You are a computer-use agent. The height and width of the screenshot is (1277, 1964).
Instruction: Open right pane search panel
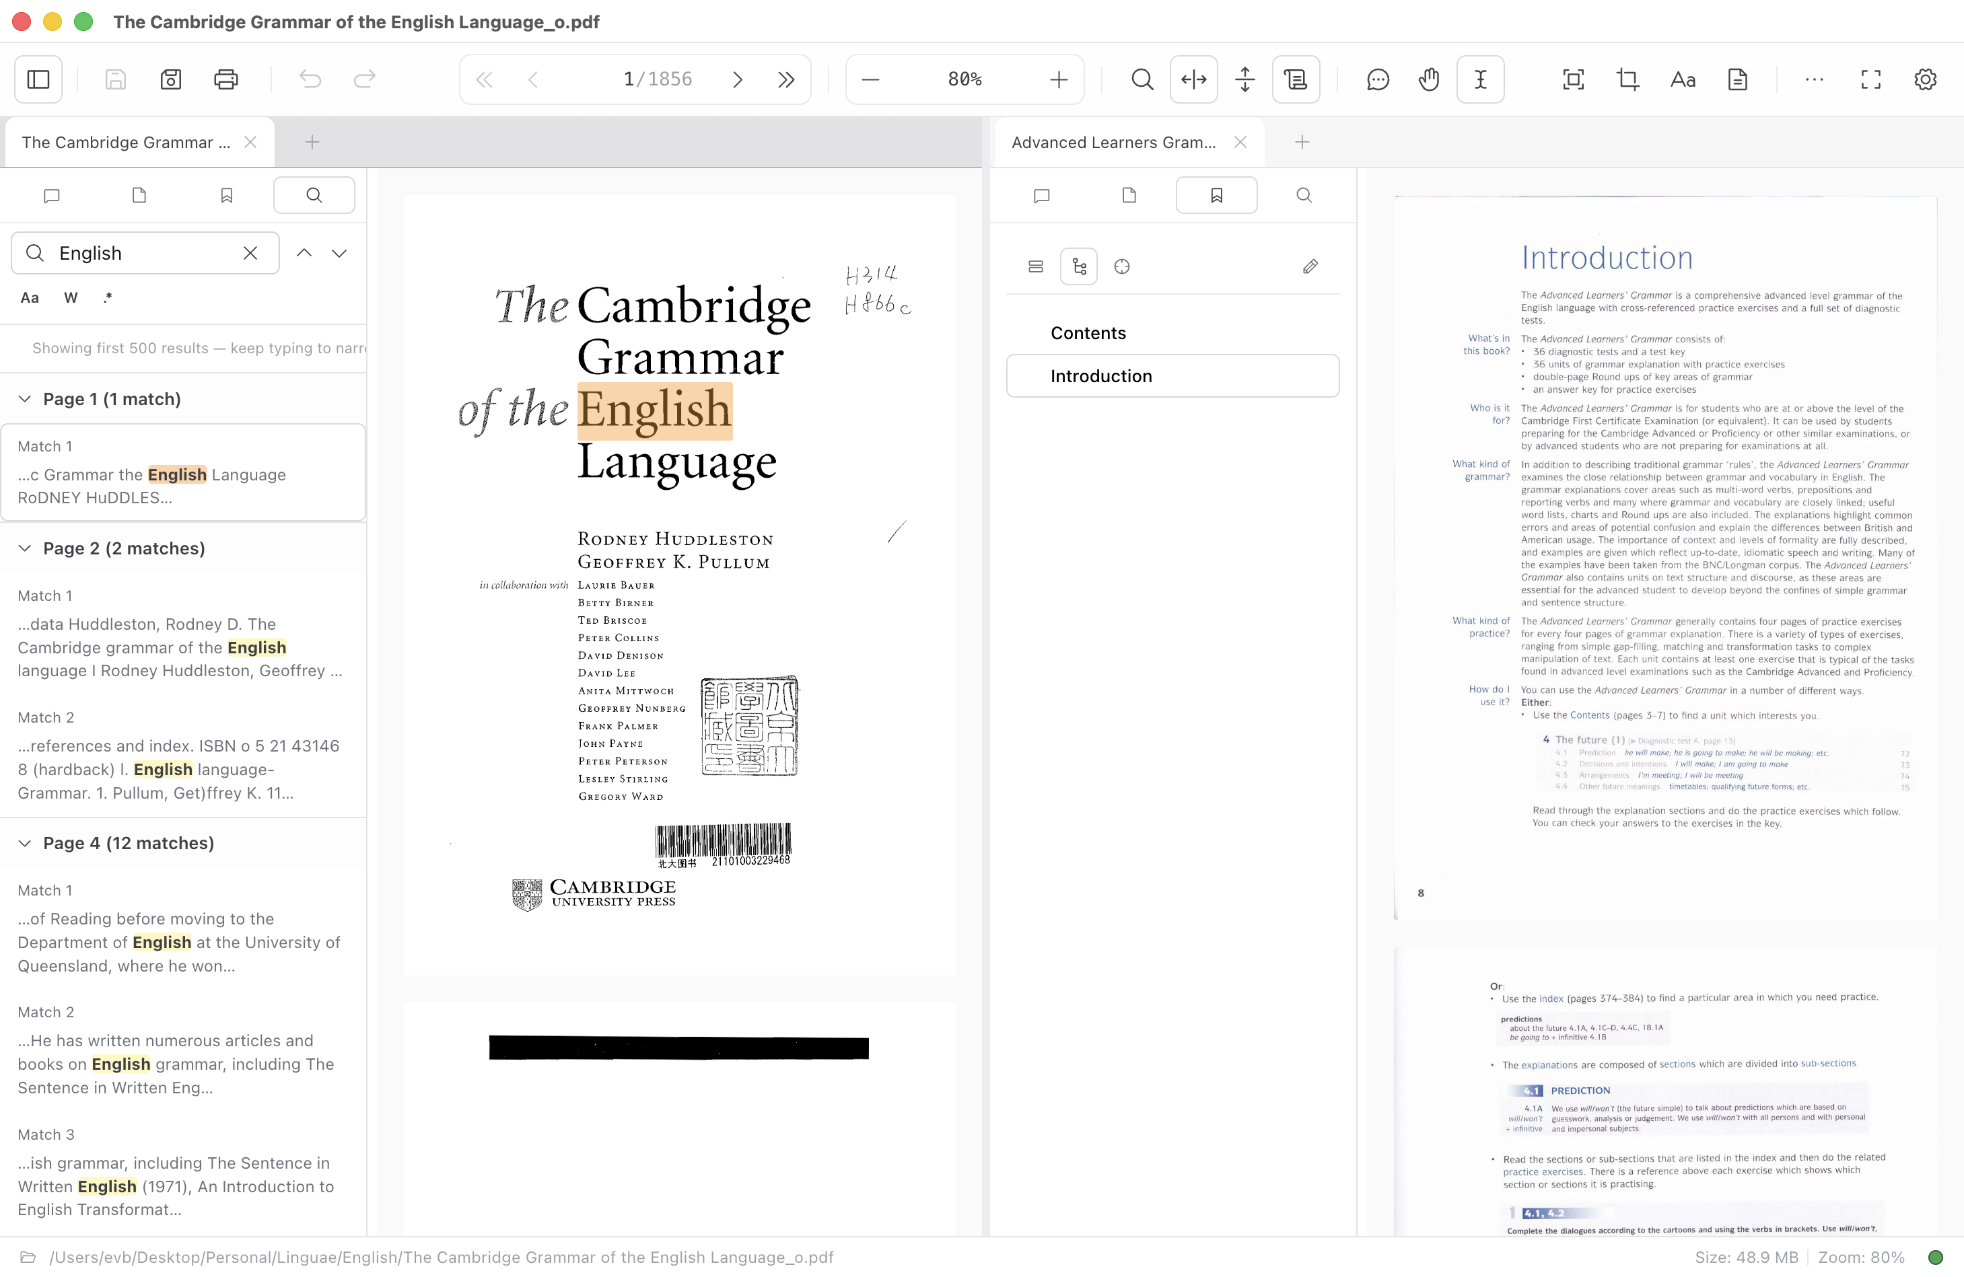click(1304, 196)
